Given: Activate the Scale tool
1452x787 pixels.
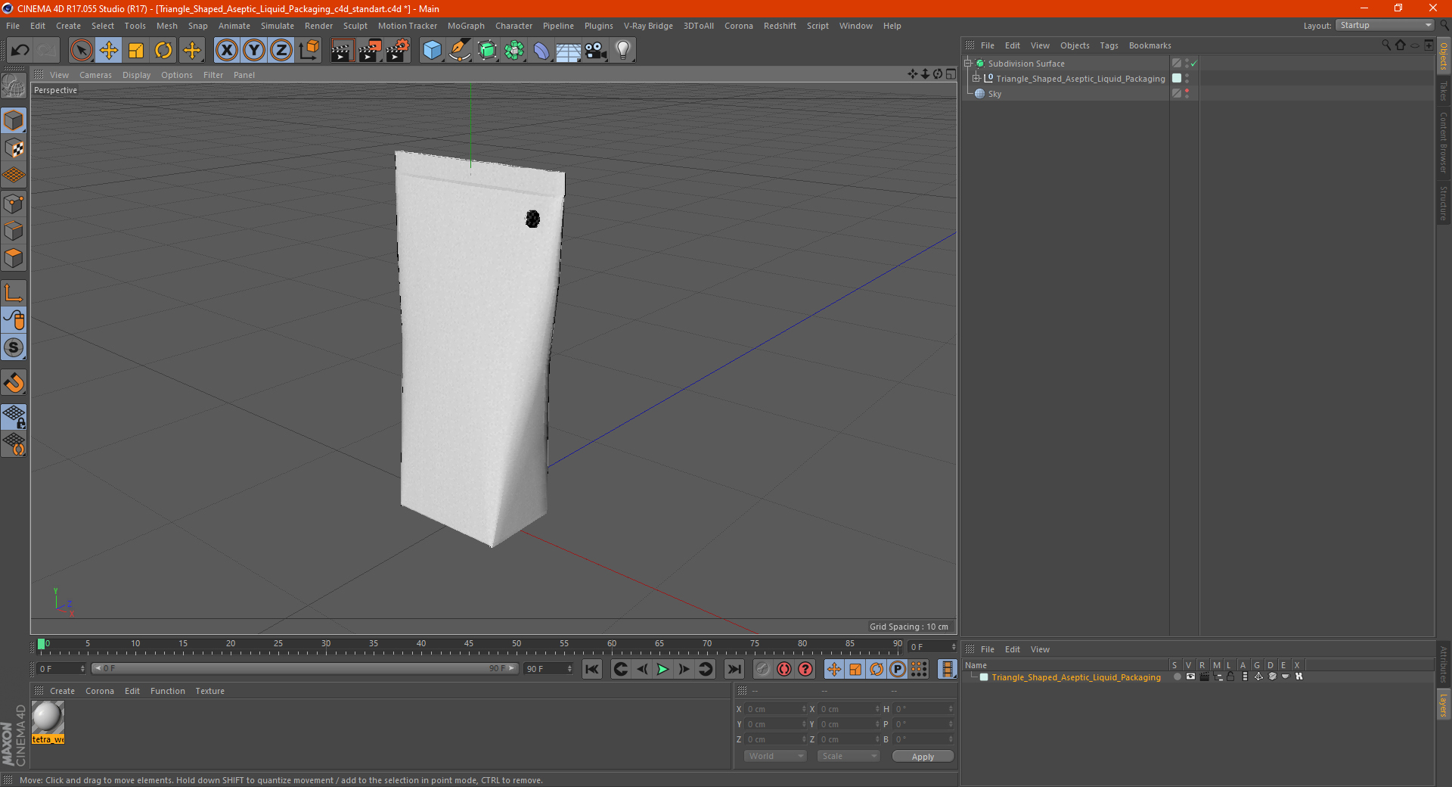Looking at the screenshot, I should (136, 51).
